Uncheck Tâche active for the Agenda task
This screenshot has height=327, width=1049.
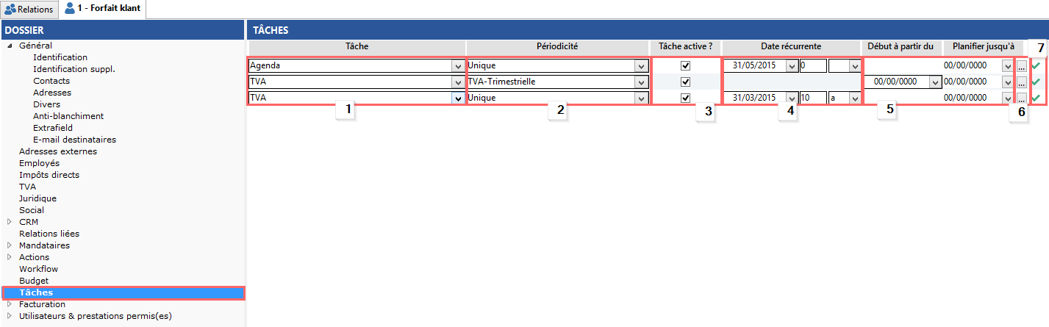(686, 65)
